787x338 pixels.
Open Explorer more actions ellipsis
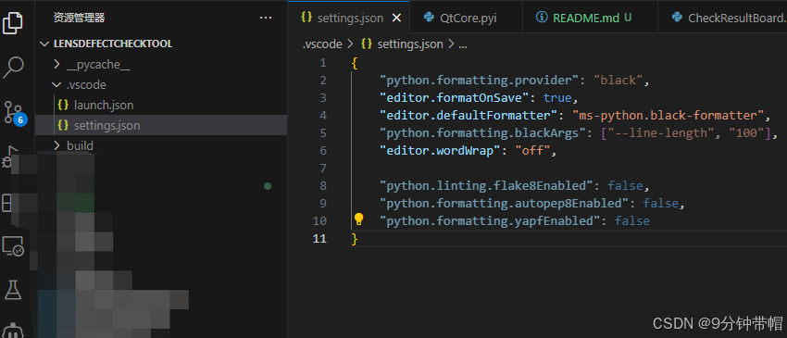click(266, 19)
